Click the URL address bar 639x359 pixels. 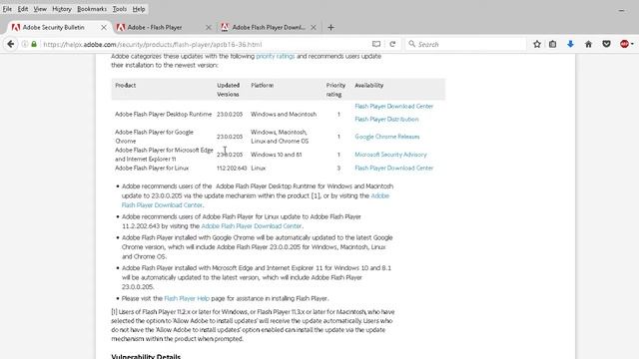pos(204,44)
